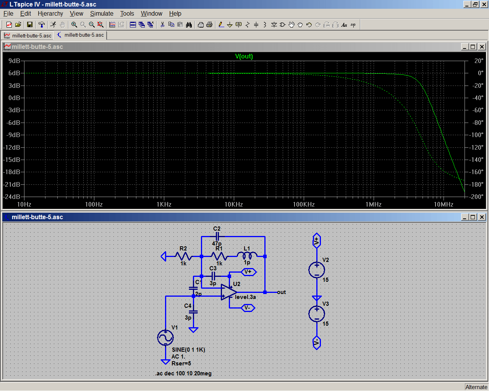Click the Pick Visible Traces icon
489x391 pixels.
(x=112, y=25)
